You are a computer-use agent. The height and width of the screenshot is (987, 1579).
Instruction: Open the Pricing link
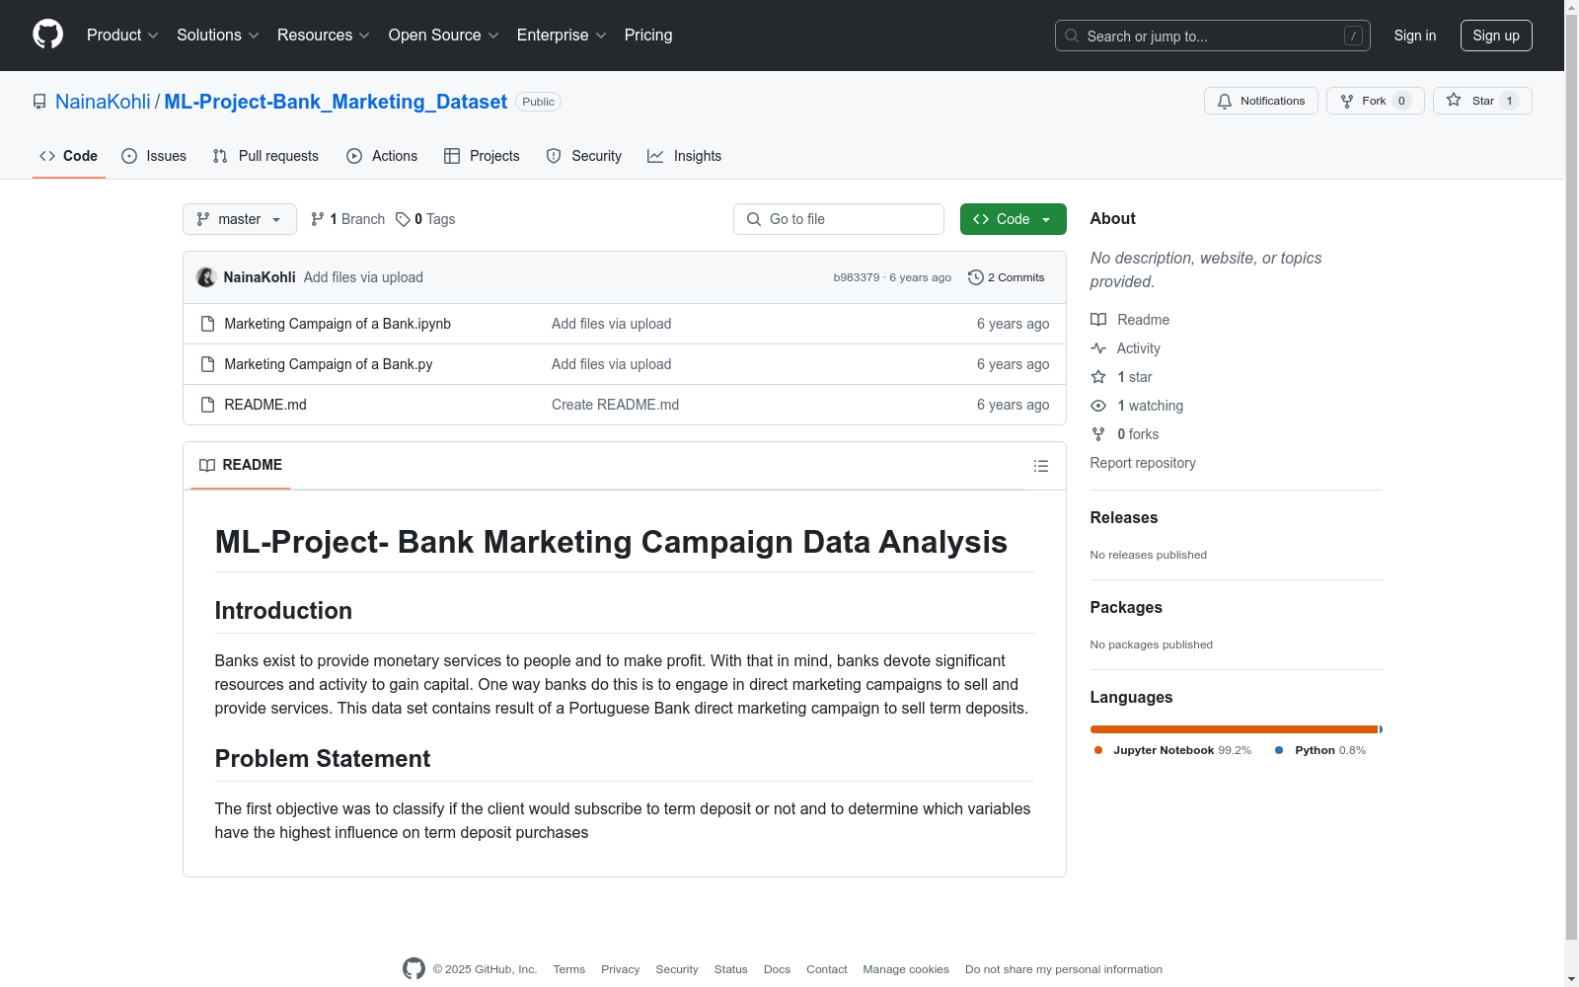648,35
